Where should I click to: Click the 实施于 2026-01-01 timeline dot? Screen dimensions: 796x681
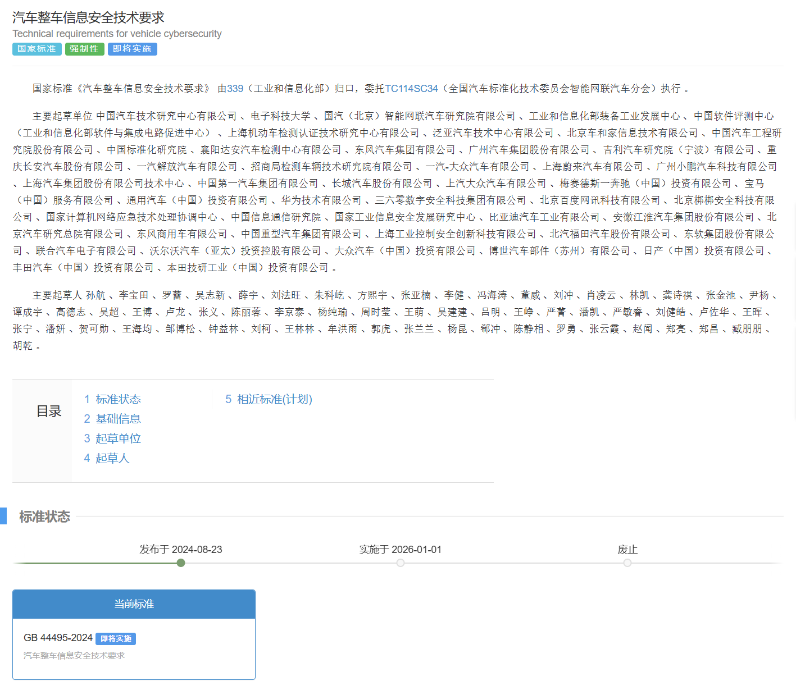click(x=401, y=563)
